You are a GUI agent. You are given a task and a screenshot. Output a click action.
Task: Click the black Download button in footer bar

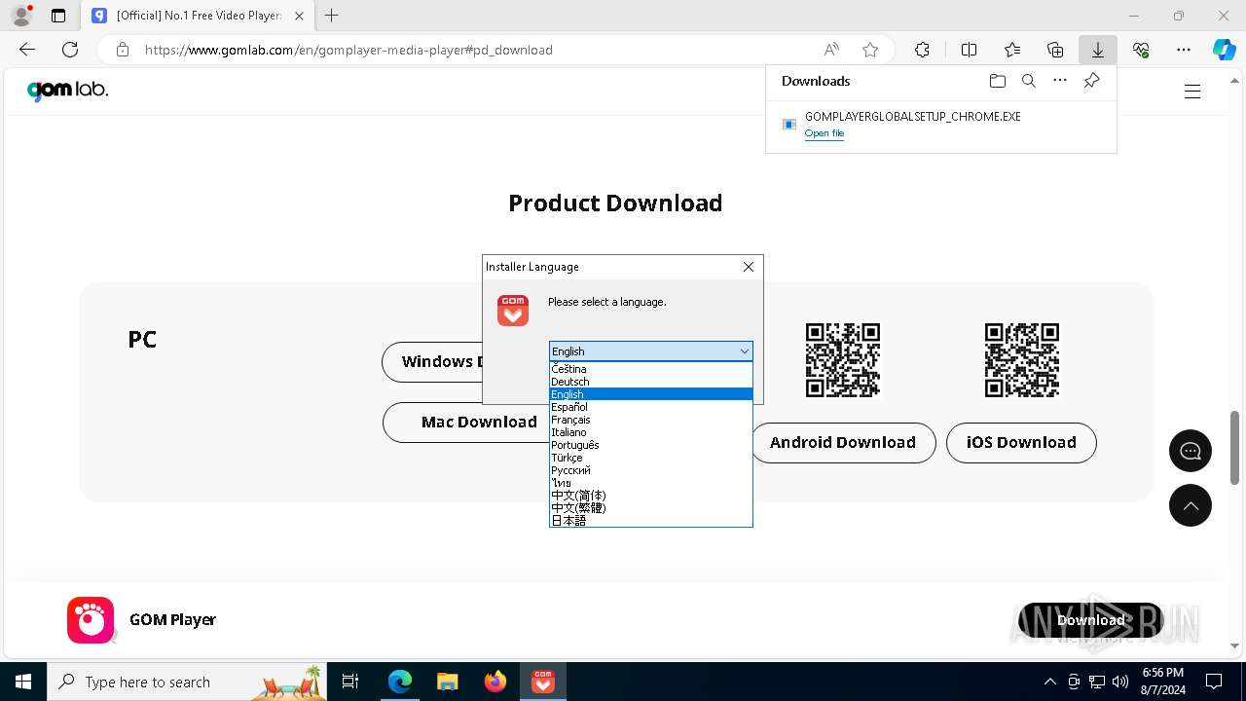coord(1090,620)
